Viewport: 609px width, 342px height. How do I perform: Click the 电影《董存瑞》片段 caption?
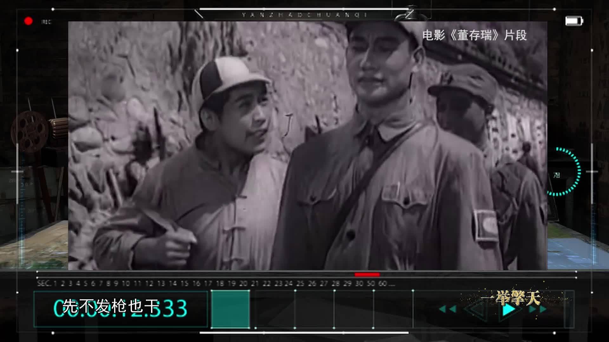474,35
